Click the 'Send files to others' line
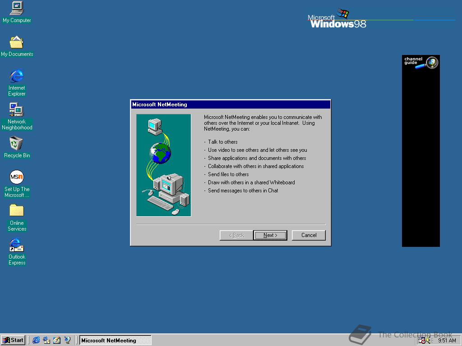The height and width of the screenshot is (346, 462). click(x=228, y=174)
